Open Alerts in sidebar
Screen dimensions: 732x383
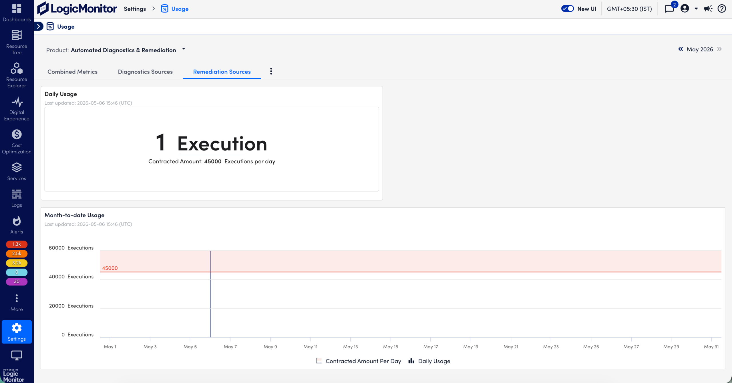(17, 225)
